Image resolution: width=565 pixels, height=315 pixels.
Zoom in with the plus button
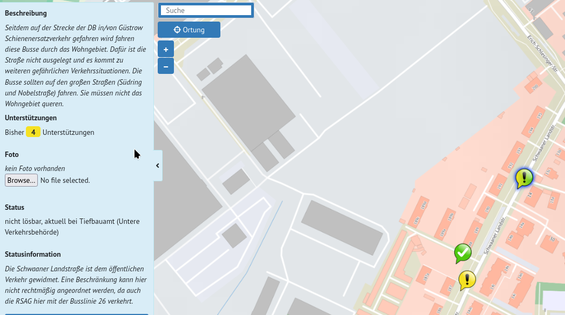166,49
